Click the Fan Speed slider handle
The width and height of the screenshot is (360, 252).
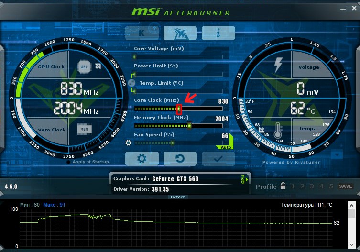coord(173,143)
